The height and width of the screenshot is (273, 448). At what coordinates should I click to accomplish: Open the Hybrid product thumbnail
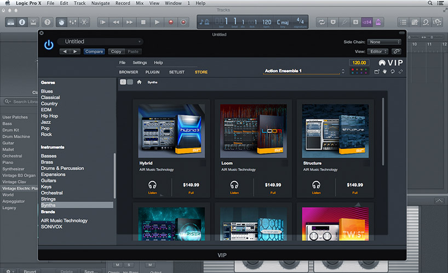pyautogui.click(x=171, y=131)
